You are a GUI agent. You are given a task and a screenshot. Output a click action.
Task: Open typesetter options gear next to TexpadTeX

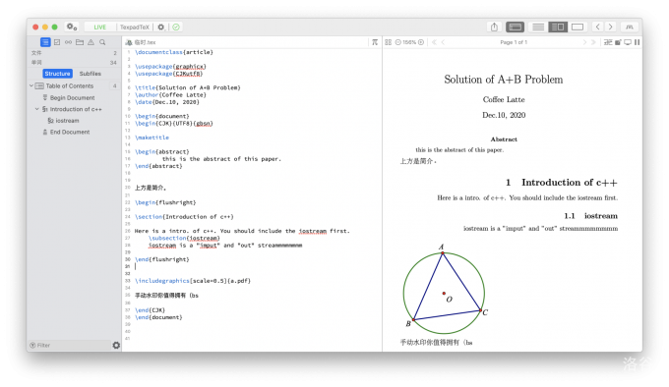point(160,28)
